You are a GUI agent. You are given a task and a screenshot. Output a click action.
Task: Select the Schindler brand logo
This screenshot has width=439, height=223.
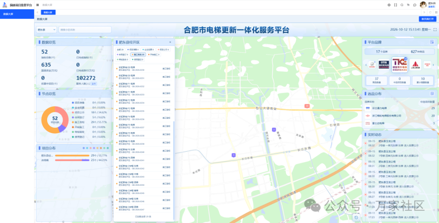click(372, 64)
